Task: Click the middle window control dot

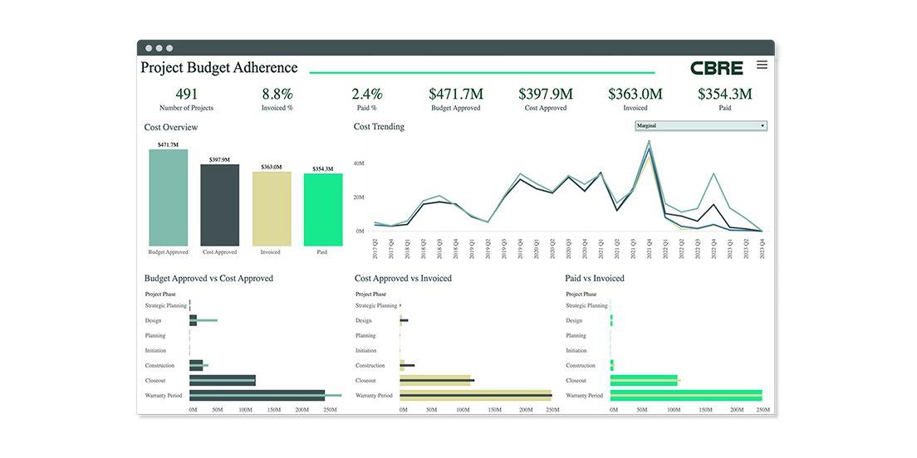Action: tap(159, 48)
